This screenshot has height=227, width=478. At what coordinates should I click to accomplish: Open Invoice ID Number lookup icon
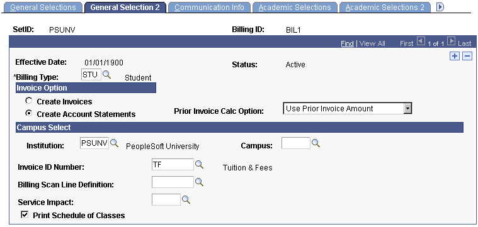pyautogui.click(x=199, y=165)
